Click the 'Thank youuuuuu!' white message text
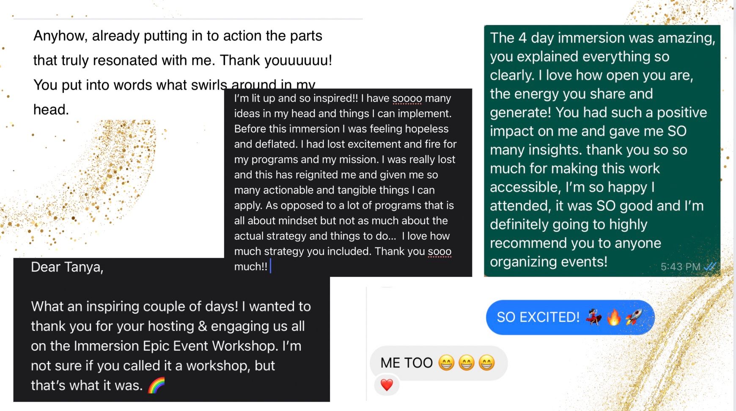This screenshot has height=411, width=736. point(276,60)
